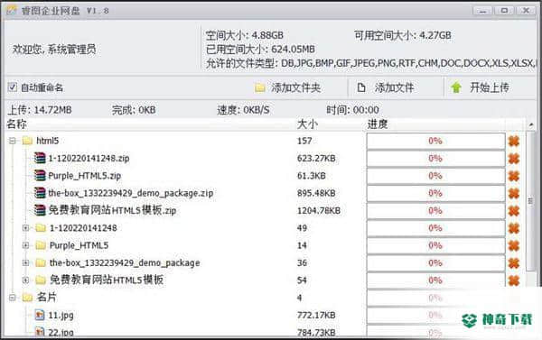Click the 623.27KB size value
This screenshot has width=542, height=340.
coord(316,159)
